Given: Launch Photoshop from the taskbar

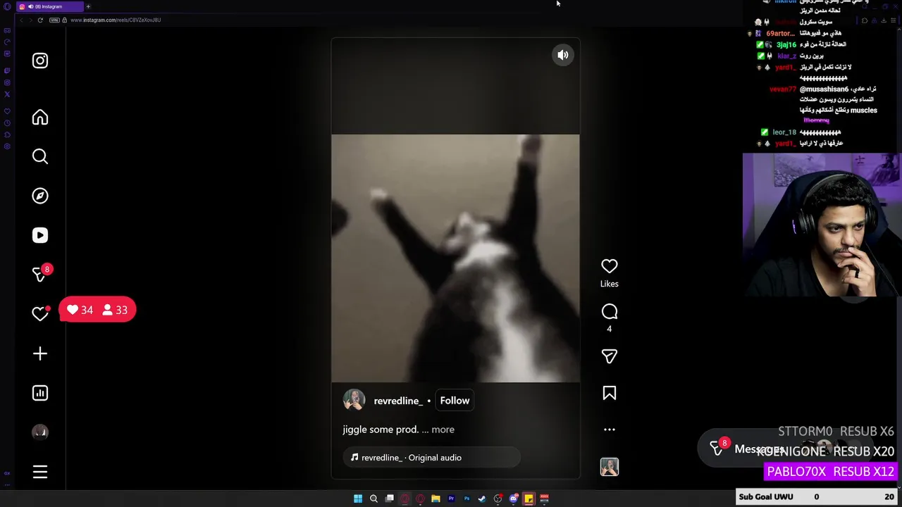Looking at the screenshot, I should pyautogui.click(x=467, y=499).
